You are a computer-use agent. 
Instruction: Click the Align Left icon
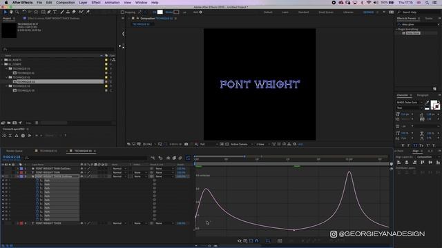(398, 163)
